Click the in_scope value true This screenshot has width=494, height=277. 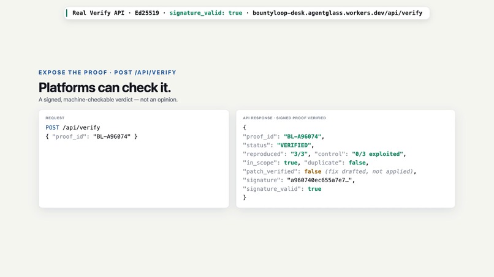(x=291, y=163)
